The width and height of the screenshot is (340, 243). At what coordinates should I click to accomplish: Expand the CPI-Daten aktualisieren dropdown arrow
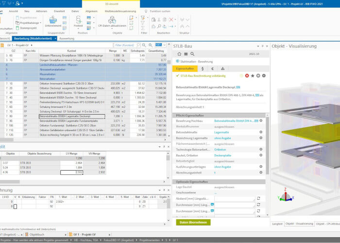(112, 28)
